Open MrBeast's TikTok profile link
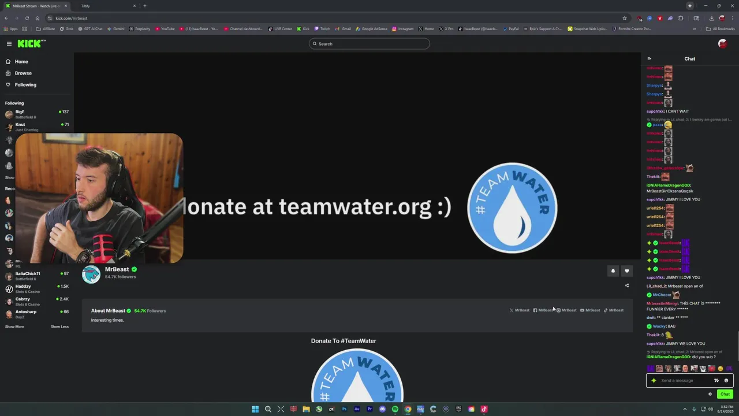This screenshot has width=739, height=416. point(614,310)
